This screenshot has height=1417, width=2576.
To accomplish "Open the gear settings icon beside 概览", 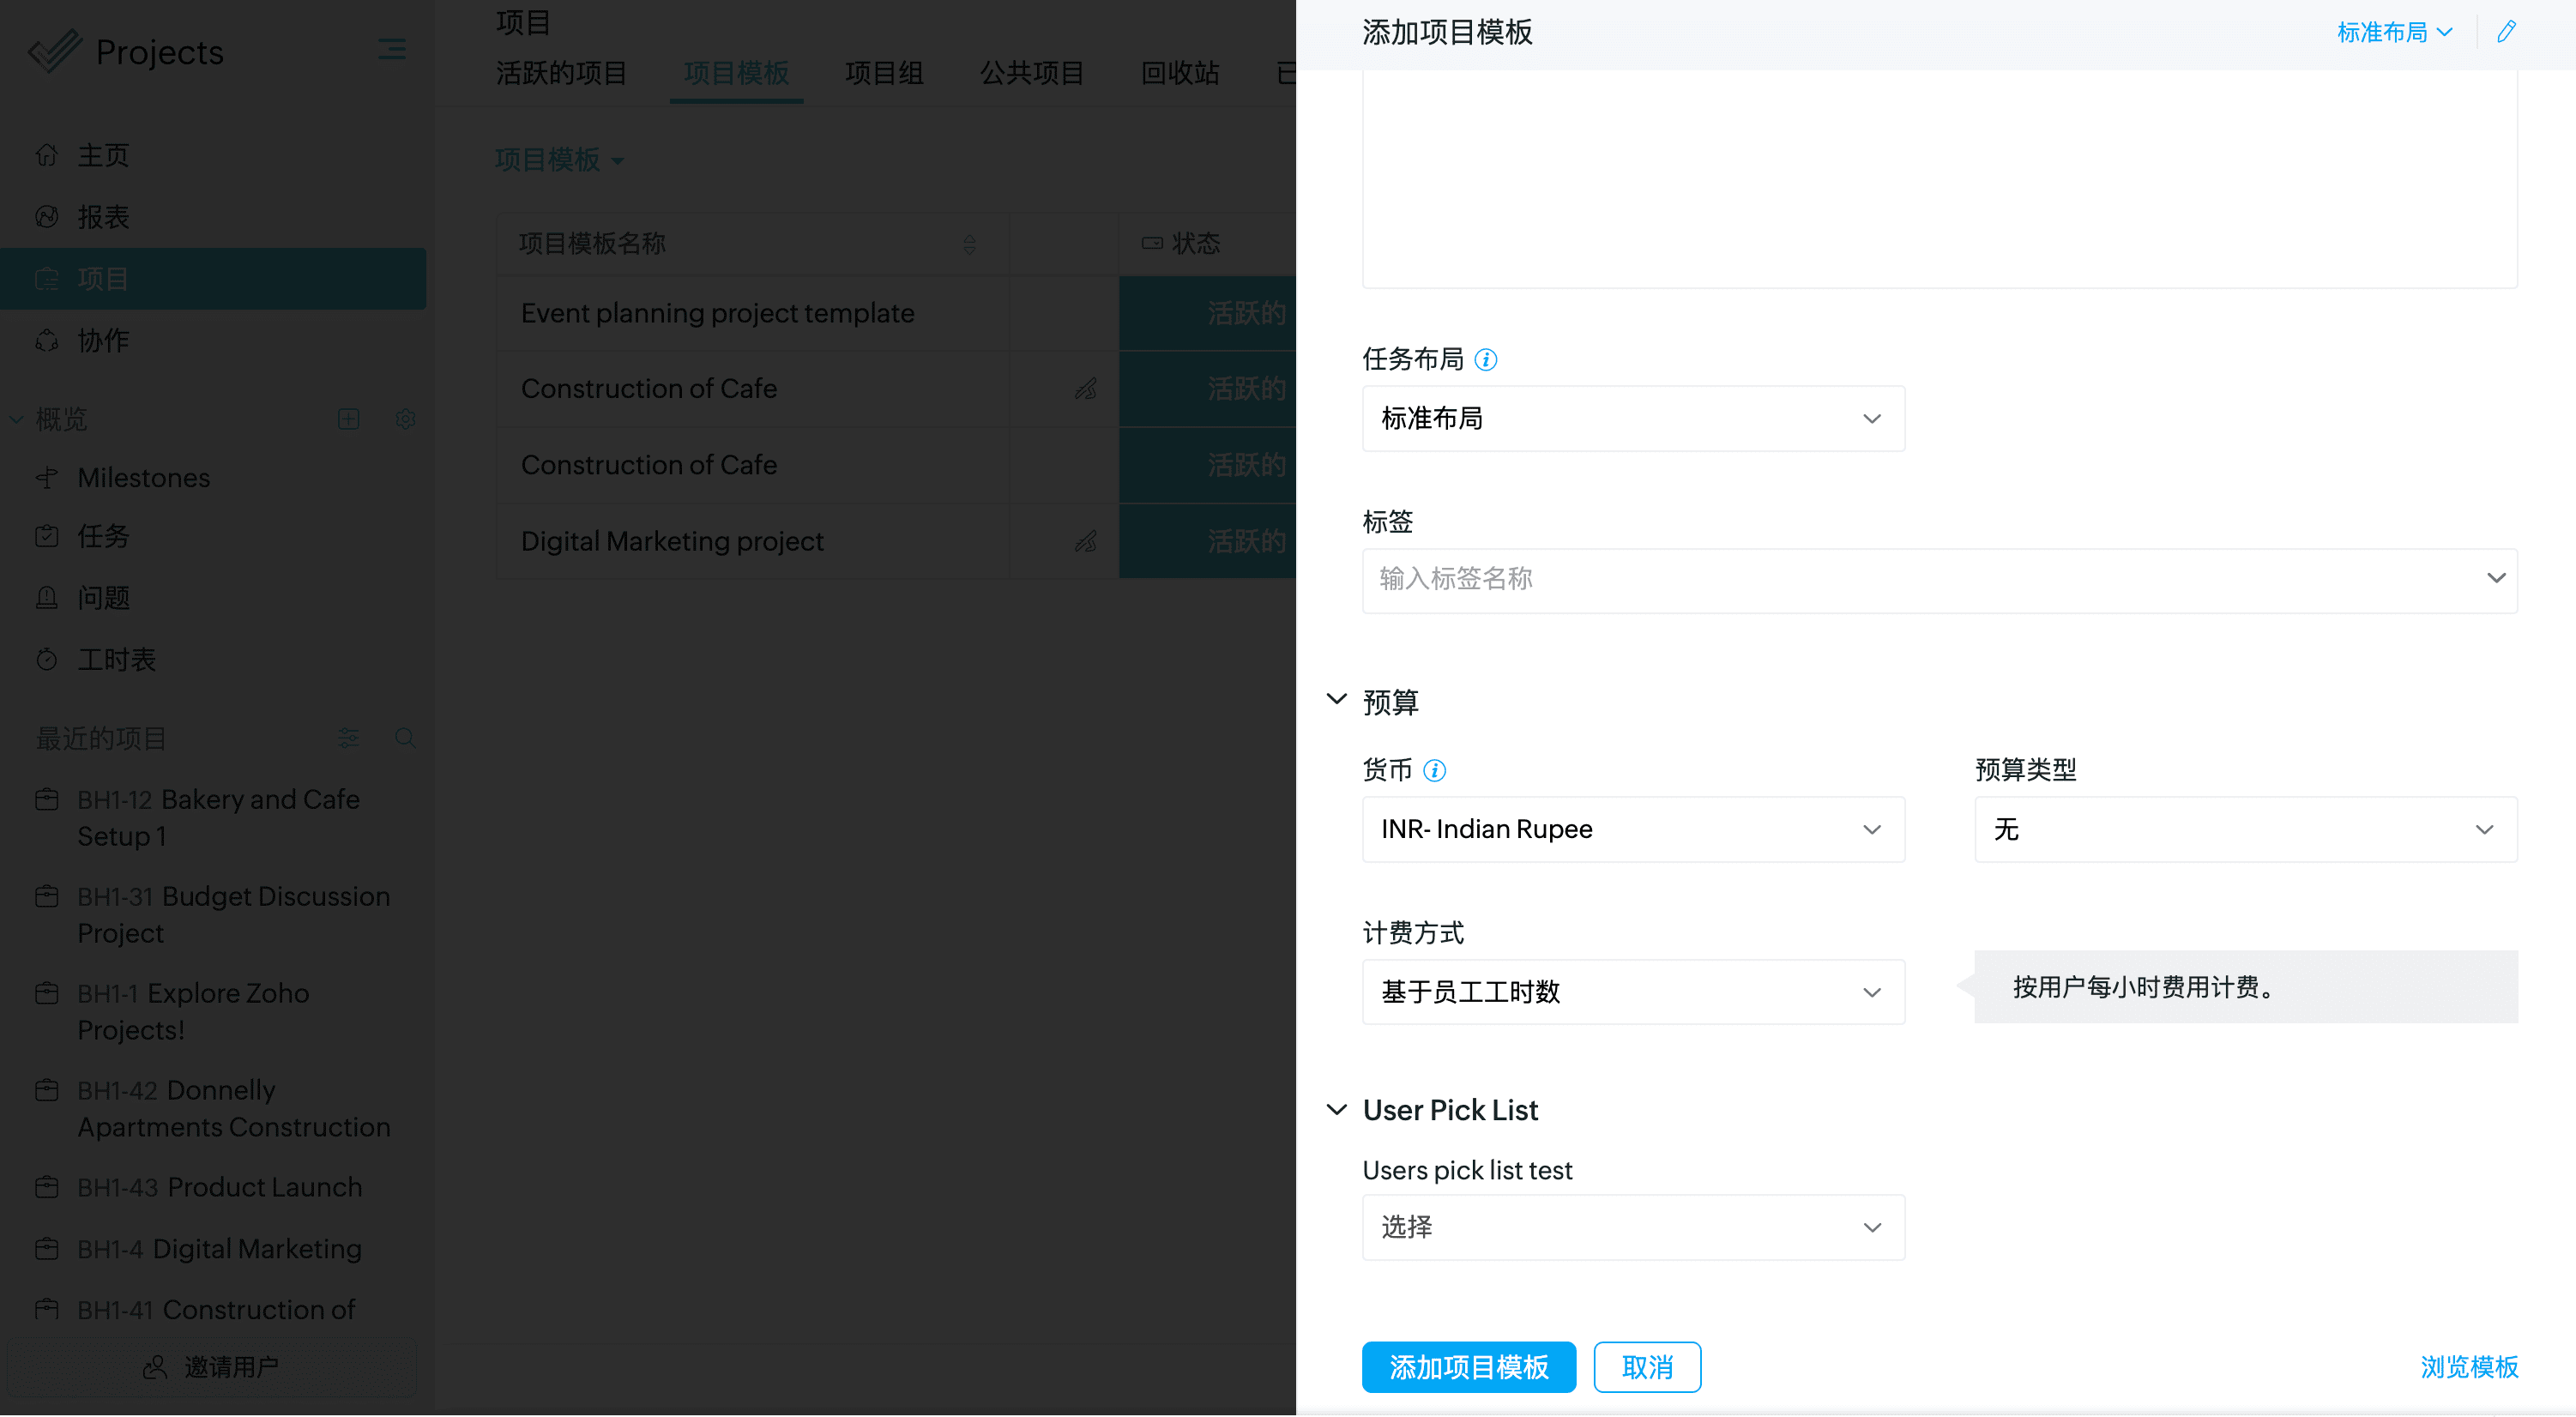I will tap(405, 419).
